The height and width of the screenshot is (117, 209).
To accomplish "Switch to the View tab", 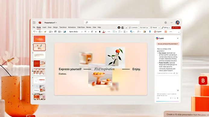I will tap(94, 27).
